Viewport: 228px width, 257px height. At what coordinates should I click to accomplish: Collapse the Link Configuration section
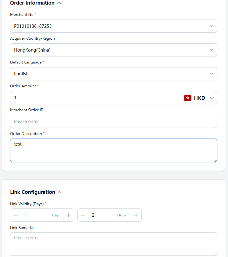click(59, 192)
